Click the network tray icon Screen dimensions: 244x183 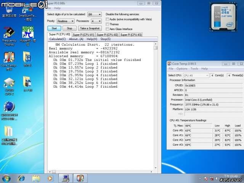tap(212, 179)
